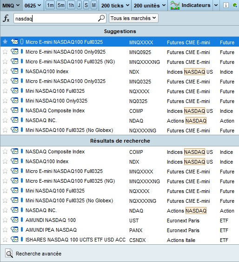
Task: Open the 200 unités dropdown
Action: pyautogui.click(x=150, y=6)
